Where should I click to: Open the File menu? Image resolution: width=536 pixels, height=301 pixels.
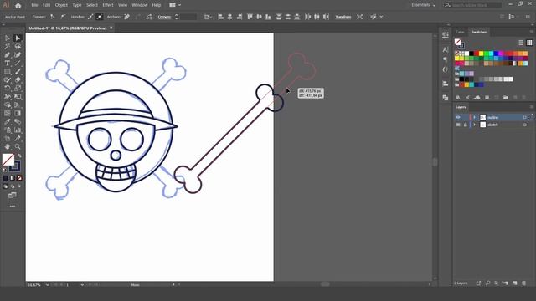[34, 5]
